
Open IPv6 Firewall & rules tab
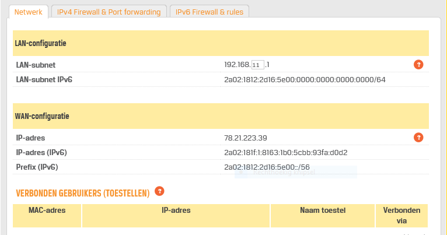coord(209,12)
